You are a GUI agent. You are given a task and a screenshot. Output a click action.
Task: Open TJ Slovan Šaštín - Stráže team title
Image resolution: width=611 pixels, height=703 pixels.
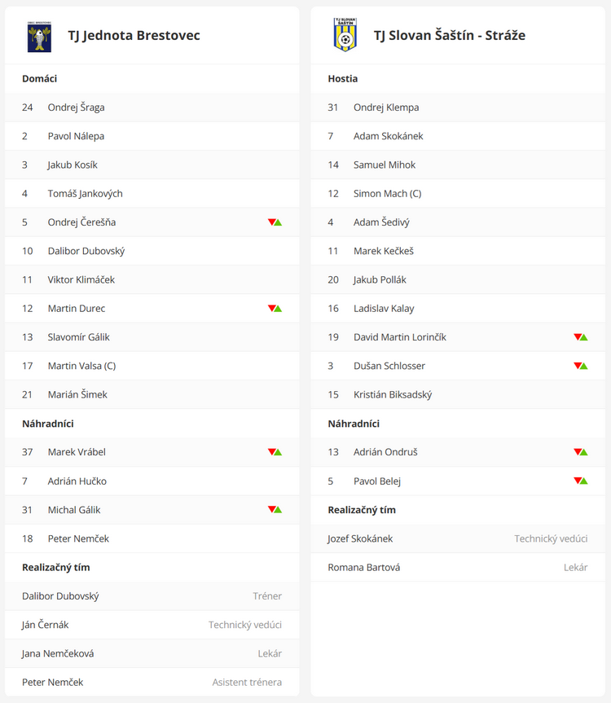(450, 35)
